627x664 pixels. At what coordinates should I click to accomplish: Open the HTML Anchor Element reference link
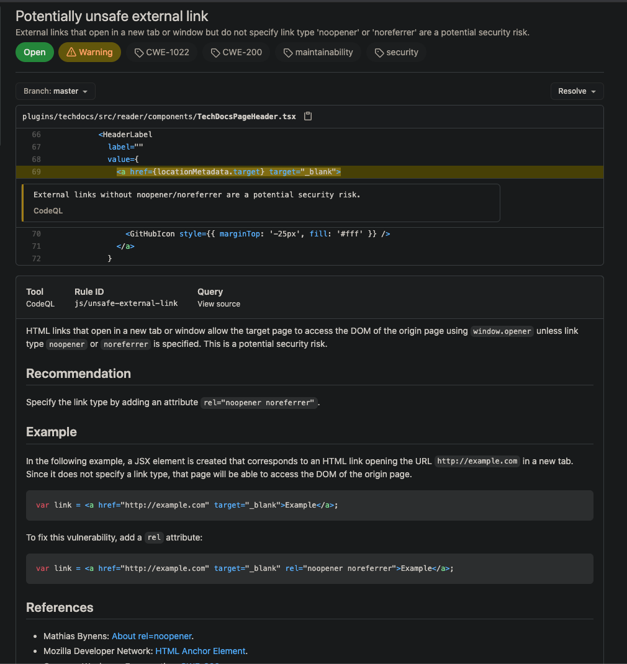coord(201,651)
